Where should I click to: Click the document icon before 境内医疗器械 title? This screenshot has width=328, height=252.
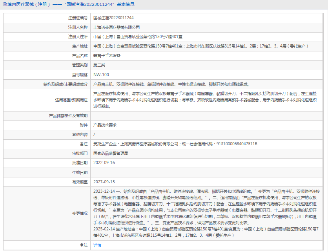[5, 4]
